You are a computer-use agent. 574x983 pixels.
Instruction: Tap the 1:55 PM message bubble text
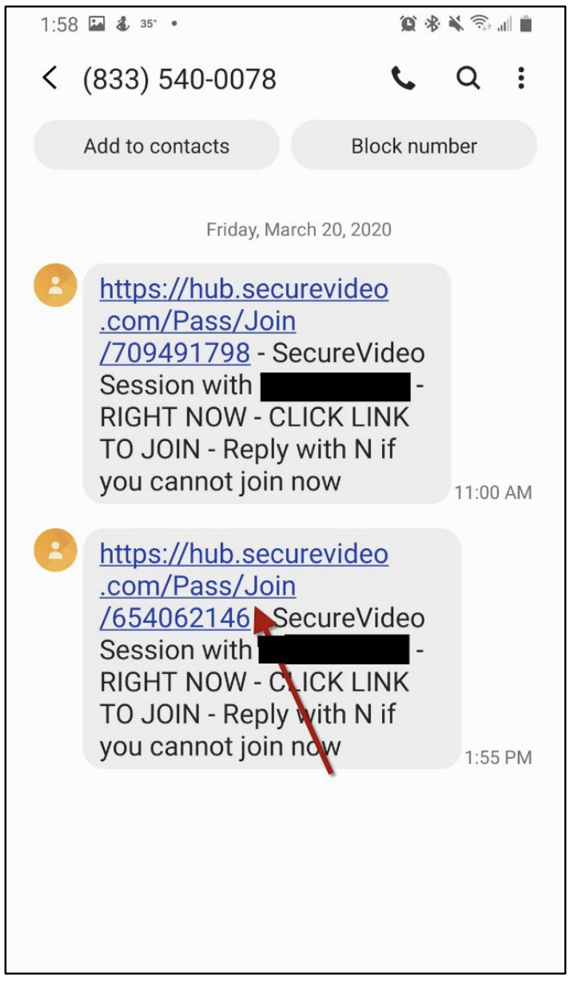(x=272, y=648)
